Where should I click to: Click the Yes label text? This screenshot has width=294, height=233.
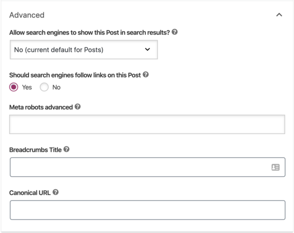click(27, 87)
